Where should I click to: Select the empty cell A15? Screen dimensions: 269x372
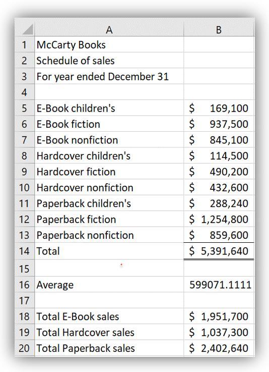(x=109, y=268)
